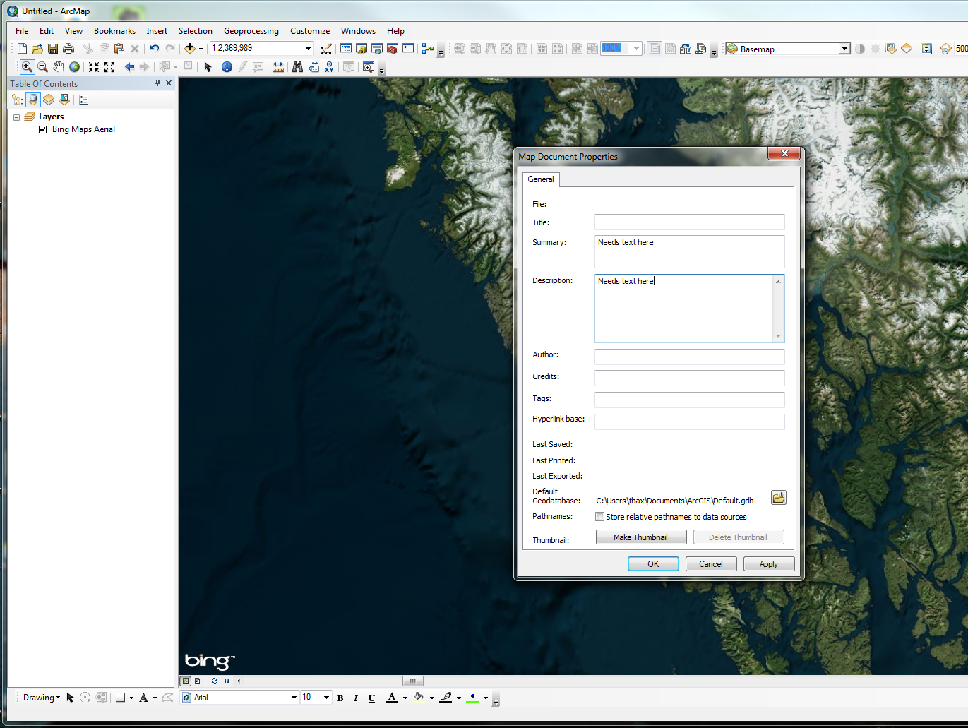Collapse the Layers tree group
Screen dimensions: 968x728
point(16,117)
